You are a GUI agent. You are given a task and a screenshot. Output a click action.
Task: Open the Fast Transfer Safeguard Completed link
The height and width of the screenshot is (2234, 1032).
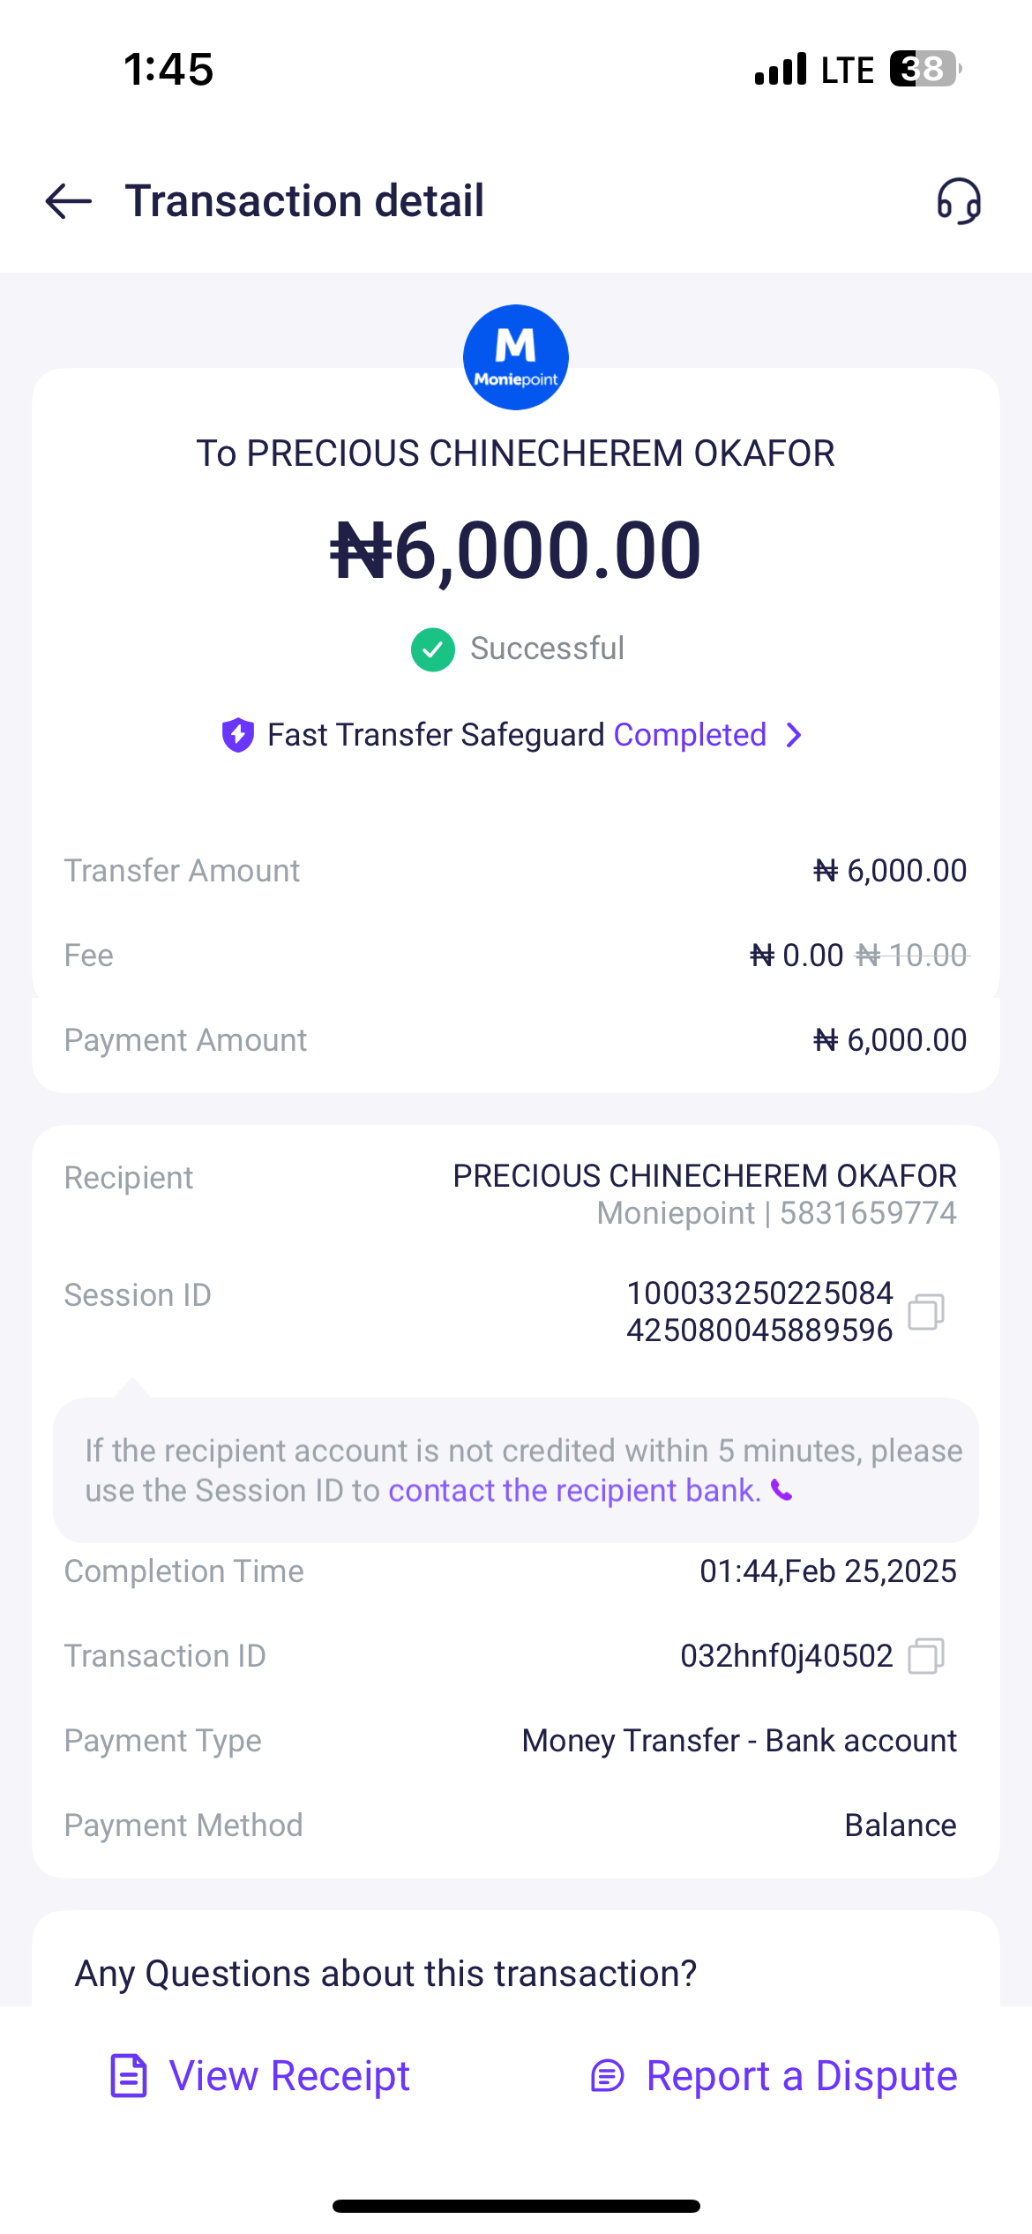coord(690,735)
